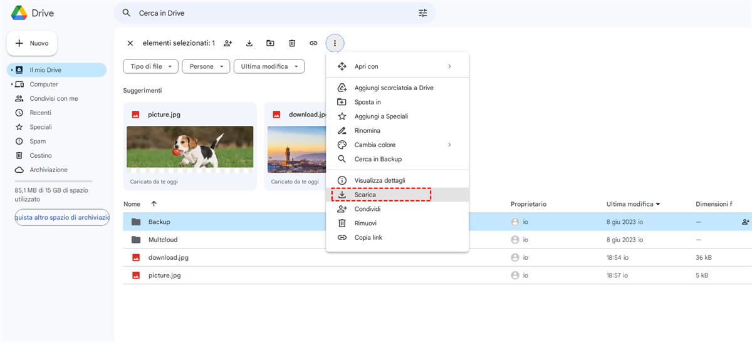Click acquista altro spazio di archiviazione button
This screenshot has width=752, height=343.
pos(62,217)
